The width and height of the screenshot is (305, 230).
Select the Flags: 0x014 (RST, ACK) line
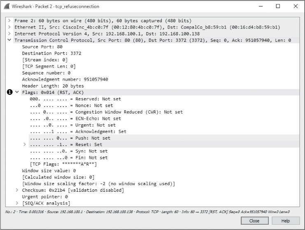pyautogui.click(x=53, y=92)
